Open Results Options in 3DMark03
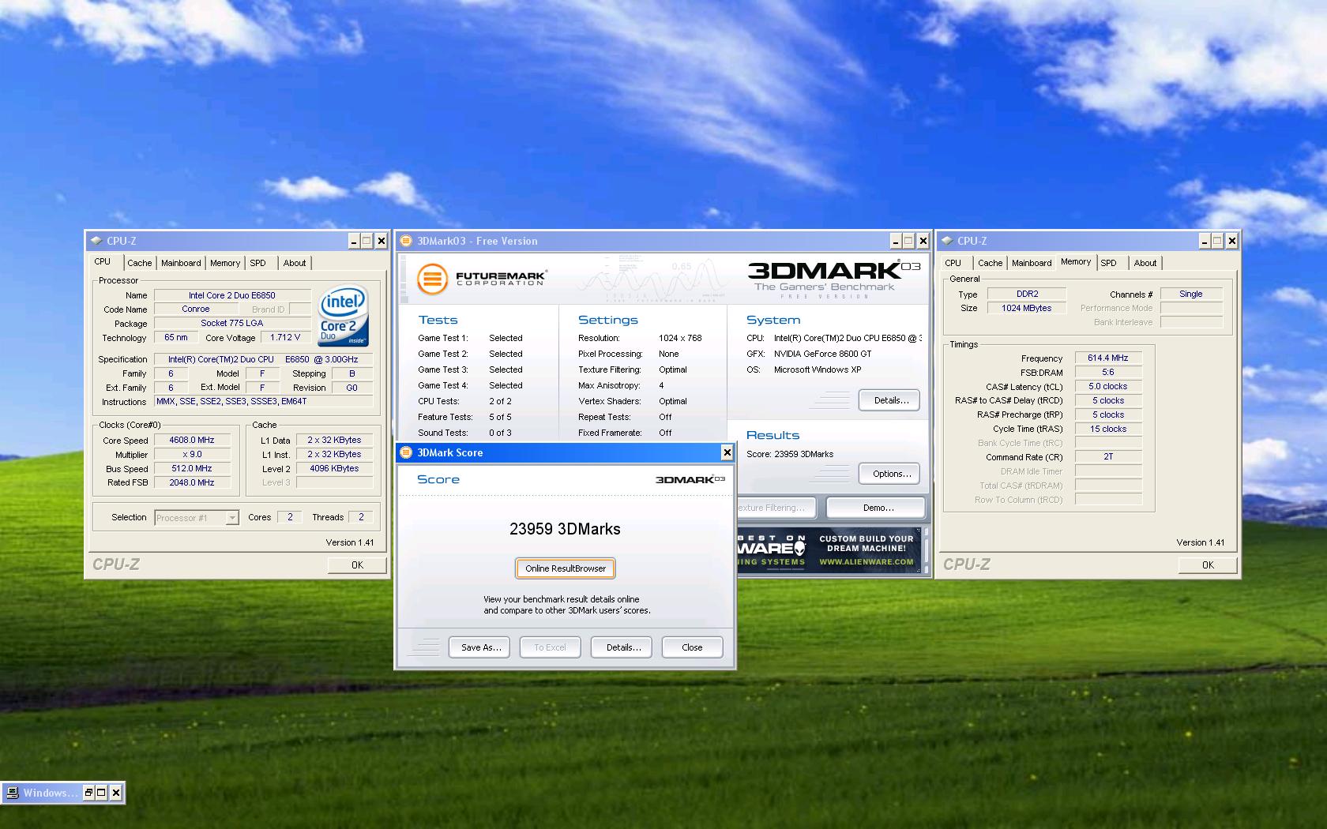The height and width of the screenshot is (829, 1327). point(890,474)
